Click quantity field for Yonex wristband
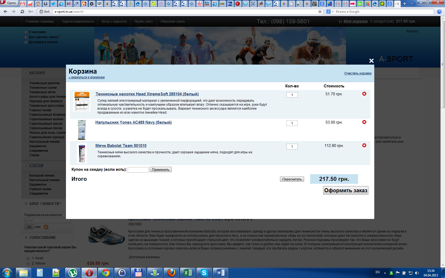 click(x=292, y=123)
